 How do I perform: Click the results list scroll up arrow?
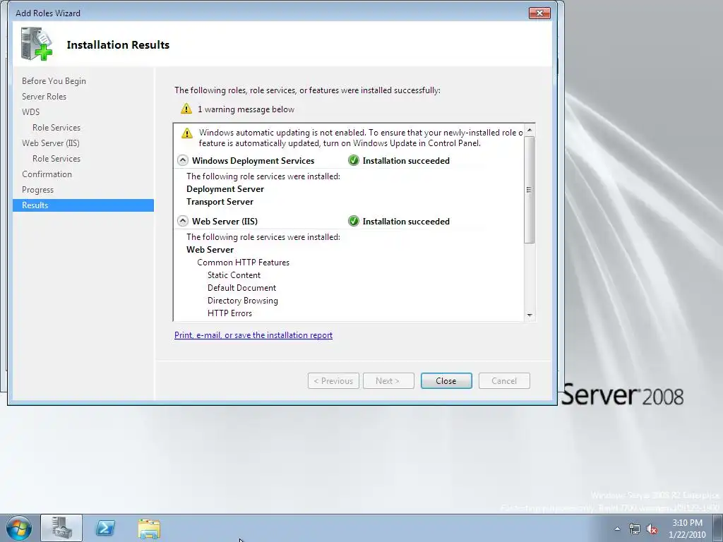[530, 130]
